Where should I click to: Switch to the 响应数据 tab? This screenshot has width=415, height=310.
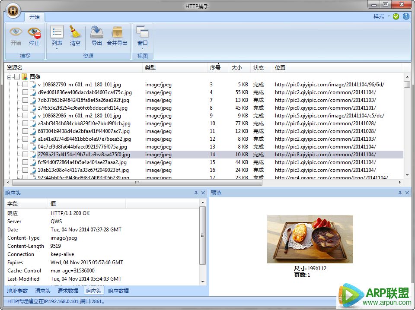(x=118, y=291)
